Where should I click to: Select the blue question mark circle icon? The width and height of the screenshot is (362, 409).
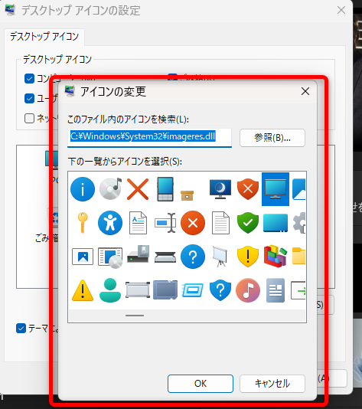(x=193, y=257)
